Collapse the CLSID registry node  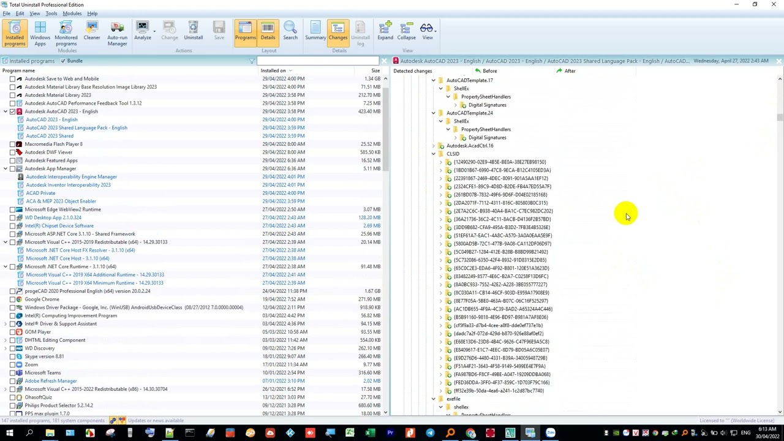click(x=433, y=154)
